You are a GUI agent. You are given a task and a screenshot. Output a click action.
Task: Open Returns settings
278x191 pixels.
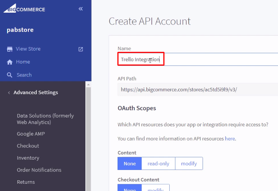[x=26, y=182]
